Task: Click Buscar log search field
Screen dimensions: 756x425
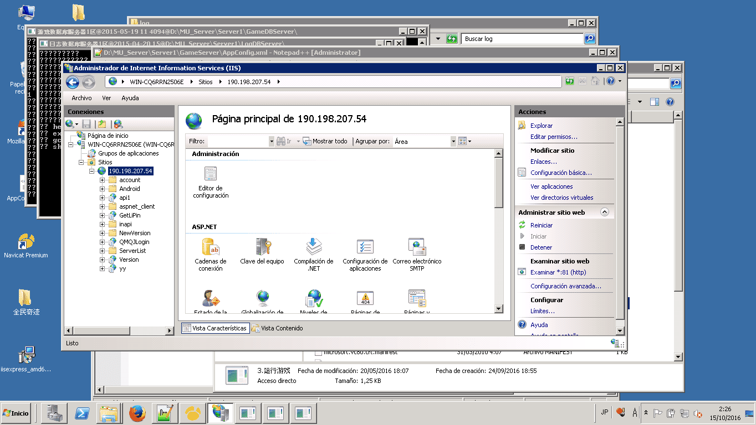Action: point(523,39)
